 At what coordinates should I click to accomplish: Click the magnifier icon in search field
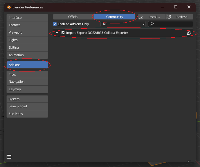(152, 24)
